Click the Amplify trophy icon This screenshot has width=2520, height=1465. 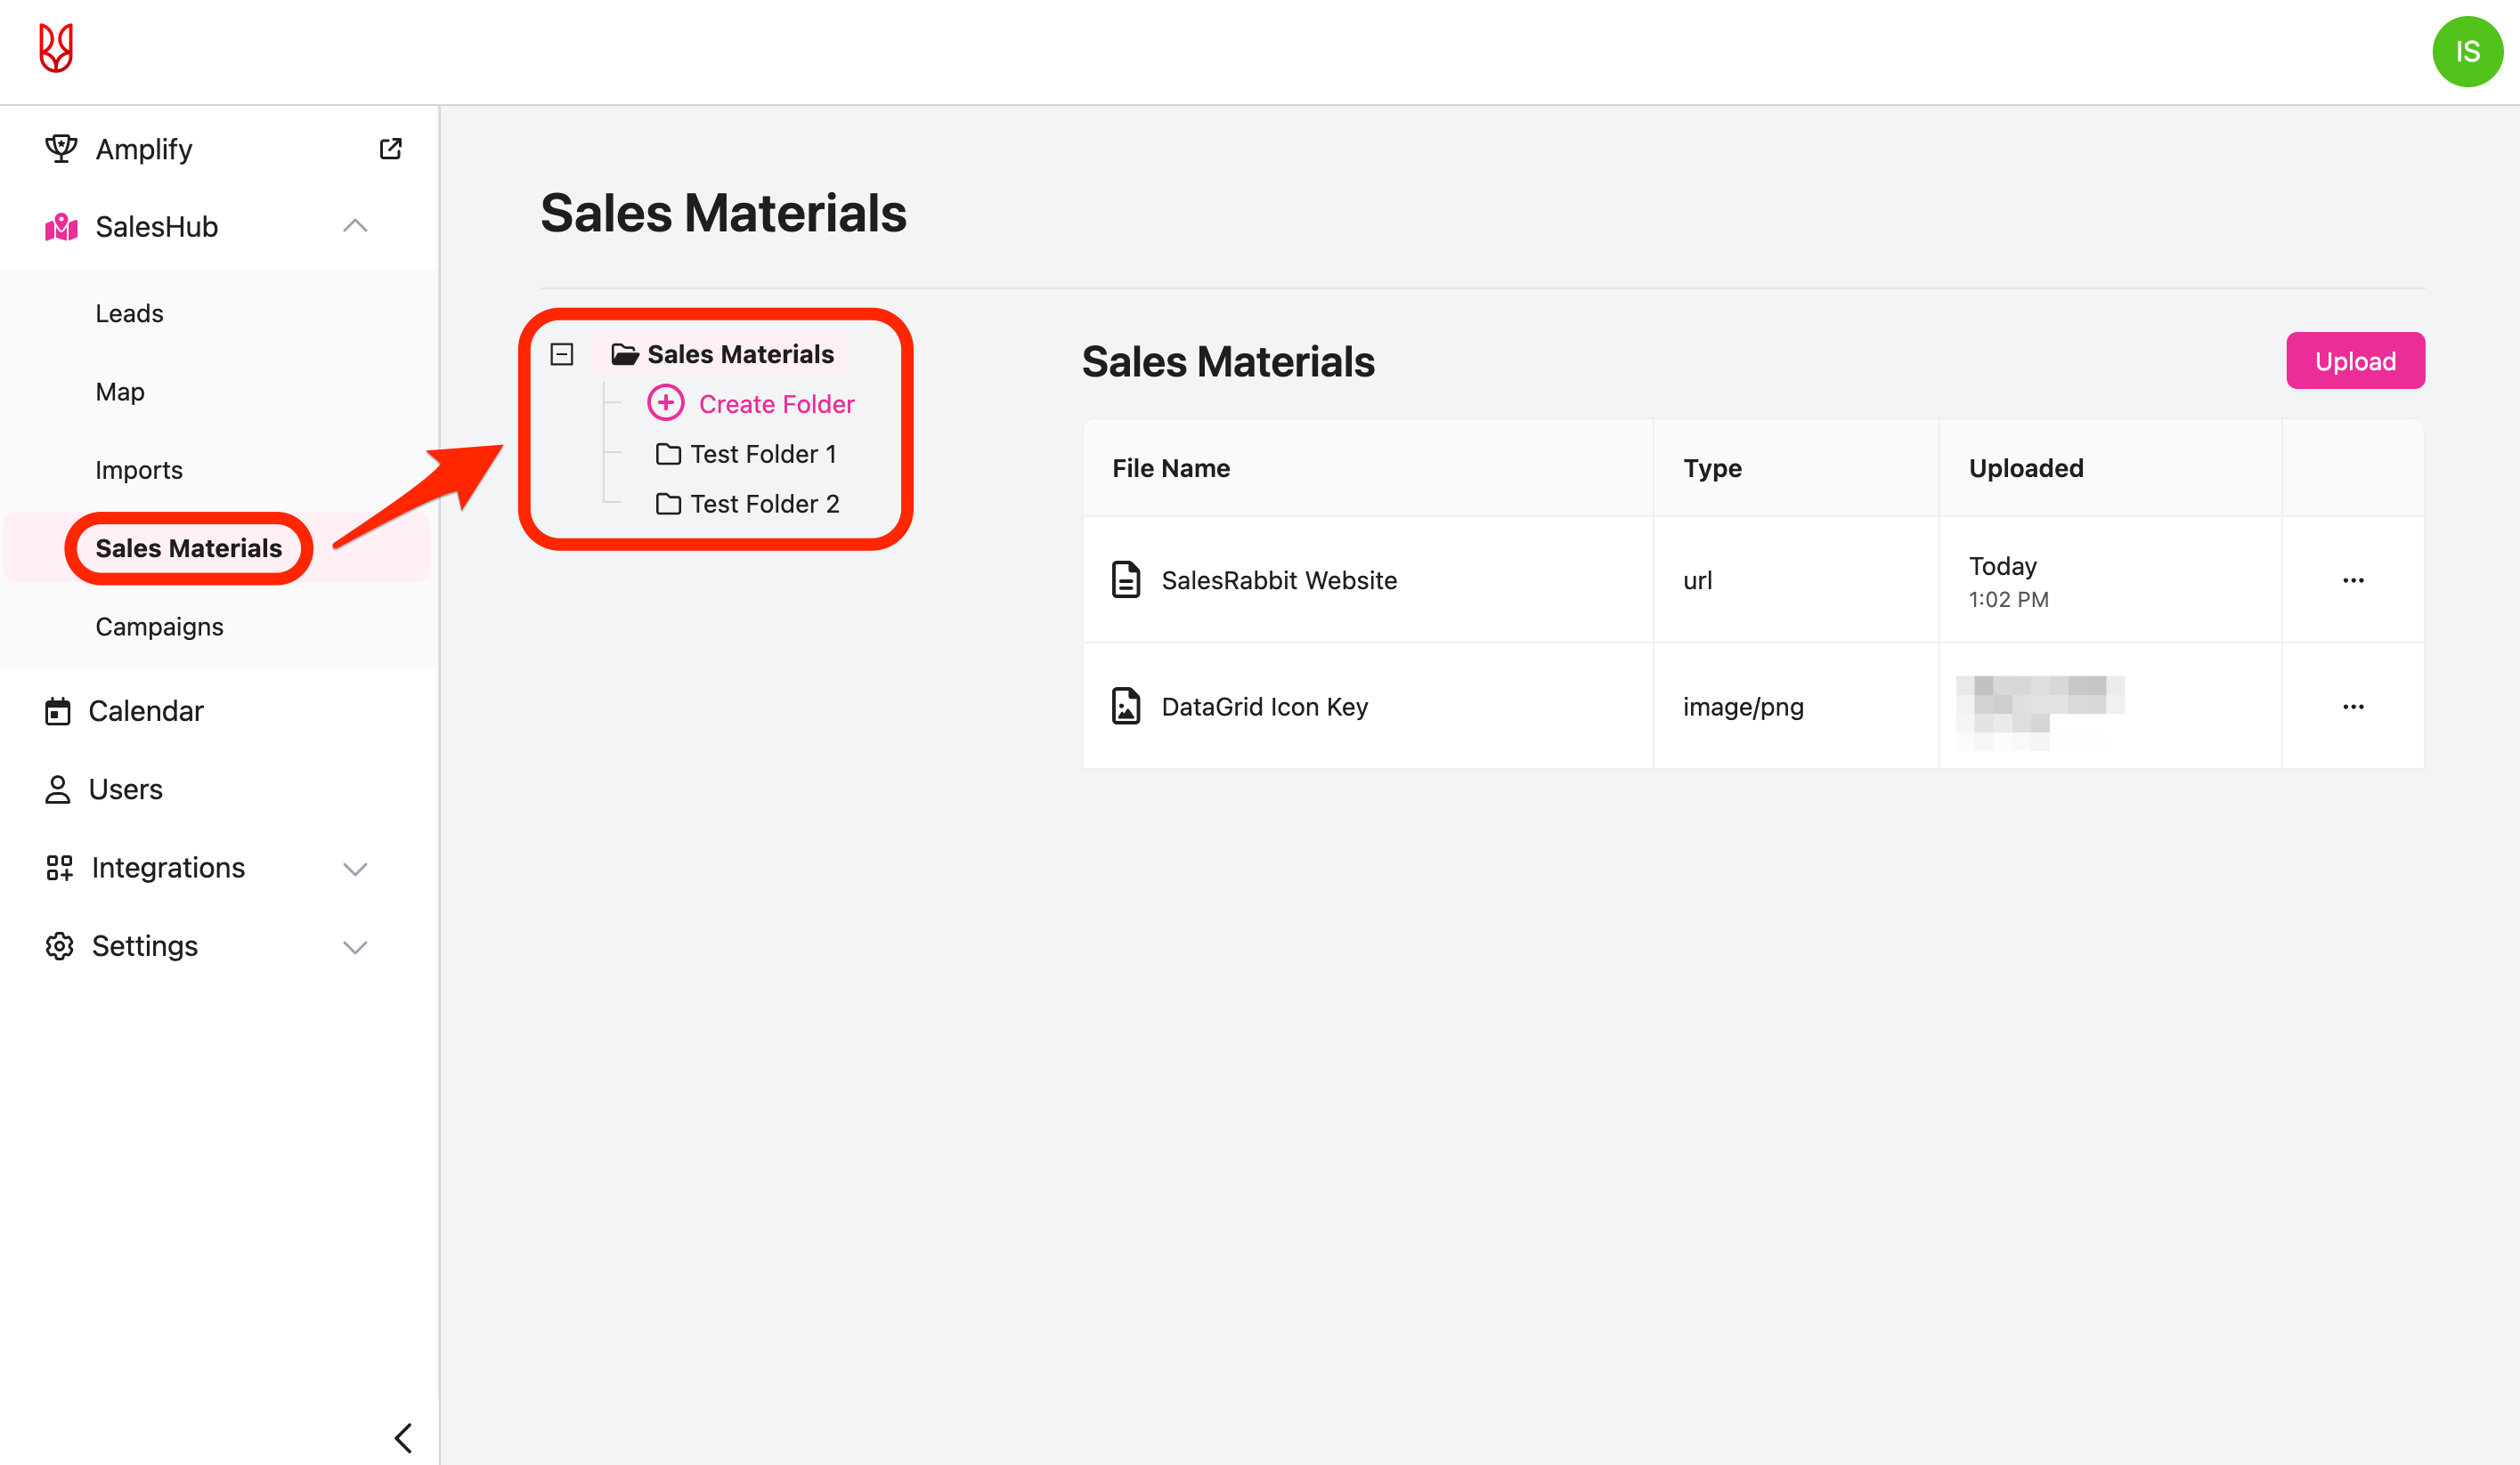pos(61,149)
